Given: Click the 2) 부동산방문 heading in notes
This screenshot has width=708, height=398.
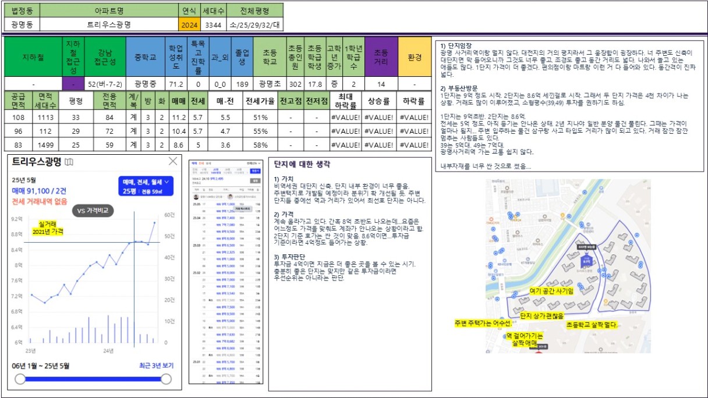Looking at the screenshot, I should (x=460, y=87).
